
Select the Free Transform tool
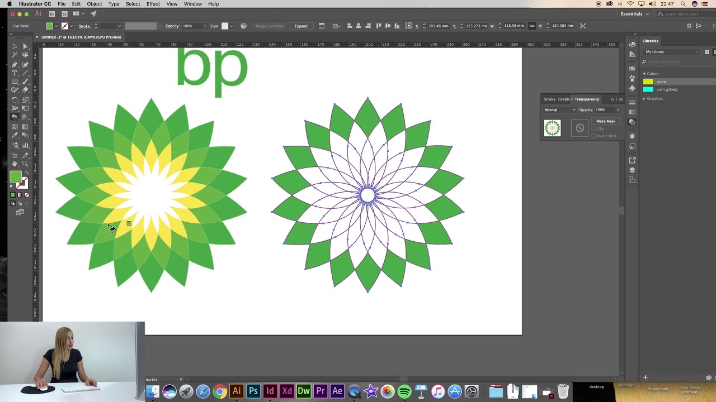tap(25, 108)
